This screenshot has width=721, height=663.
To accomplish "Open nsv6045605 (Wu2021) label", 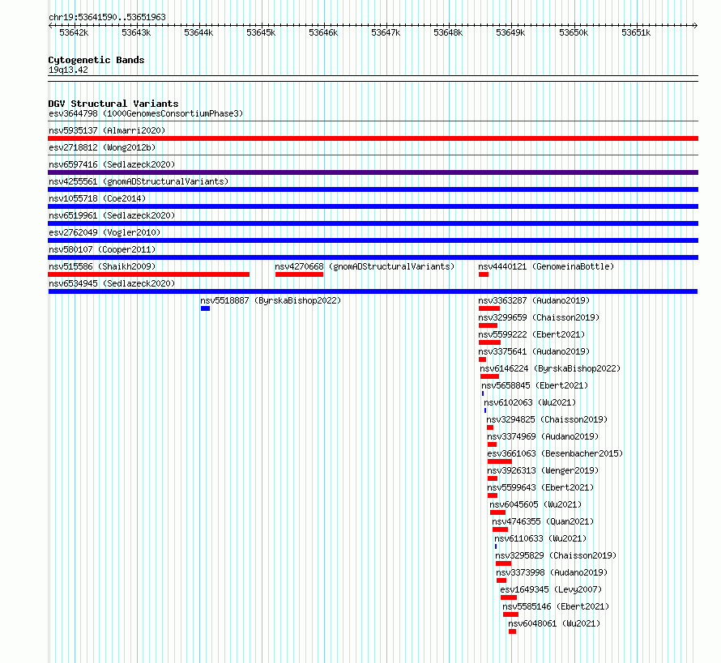I will click(x=535, y=504).
